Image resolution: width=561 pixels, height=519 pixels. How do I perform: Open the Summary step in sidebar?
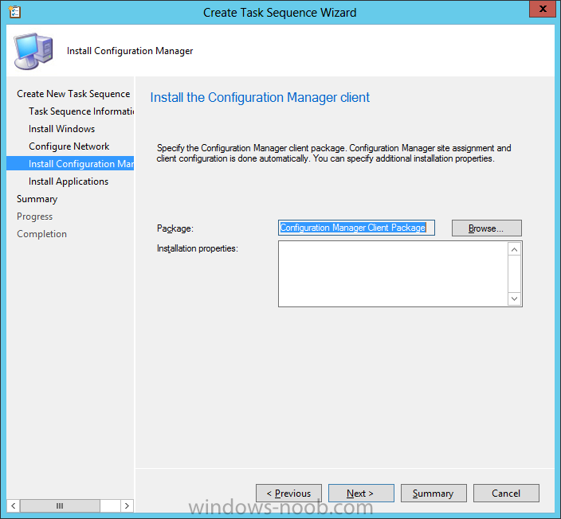point(37,199)
